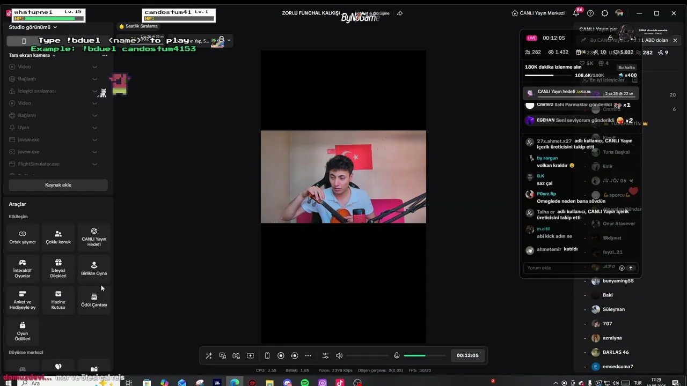687x386 pixels.
Task: Open İnteraktif Oyunlar tool
Action: tap(23, 269)
